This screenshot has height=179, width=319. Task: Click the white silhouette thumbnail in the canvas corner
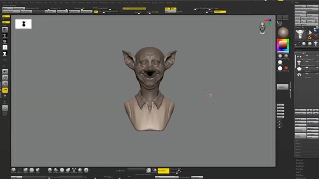(x=23, y=24)
